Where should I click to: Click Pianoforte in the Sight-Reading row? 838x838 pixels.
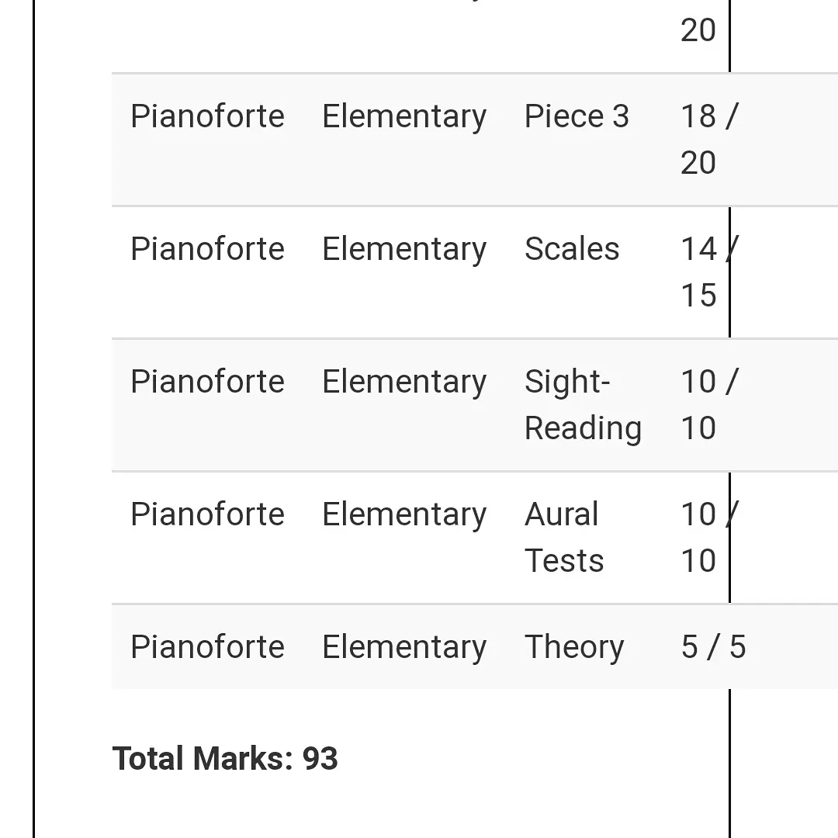point(207,383)
